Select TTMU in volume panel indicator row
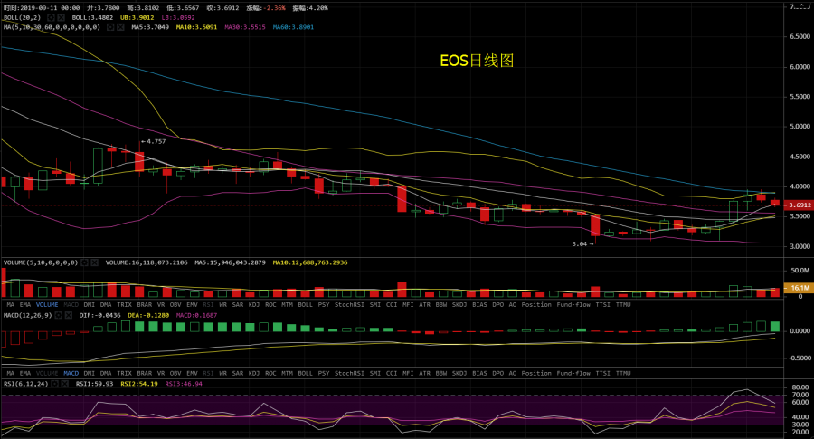814x439 pixels. point(623,305)
